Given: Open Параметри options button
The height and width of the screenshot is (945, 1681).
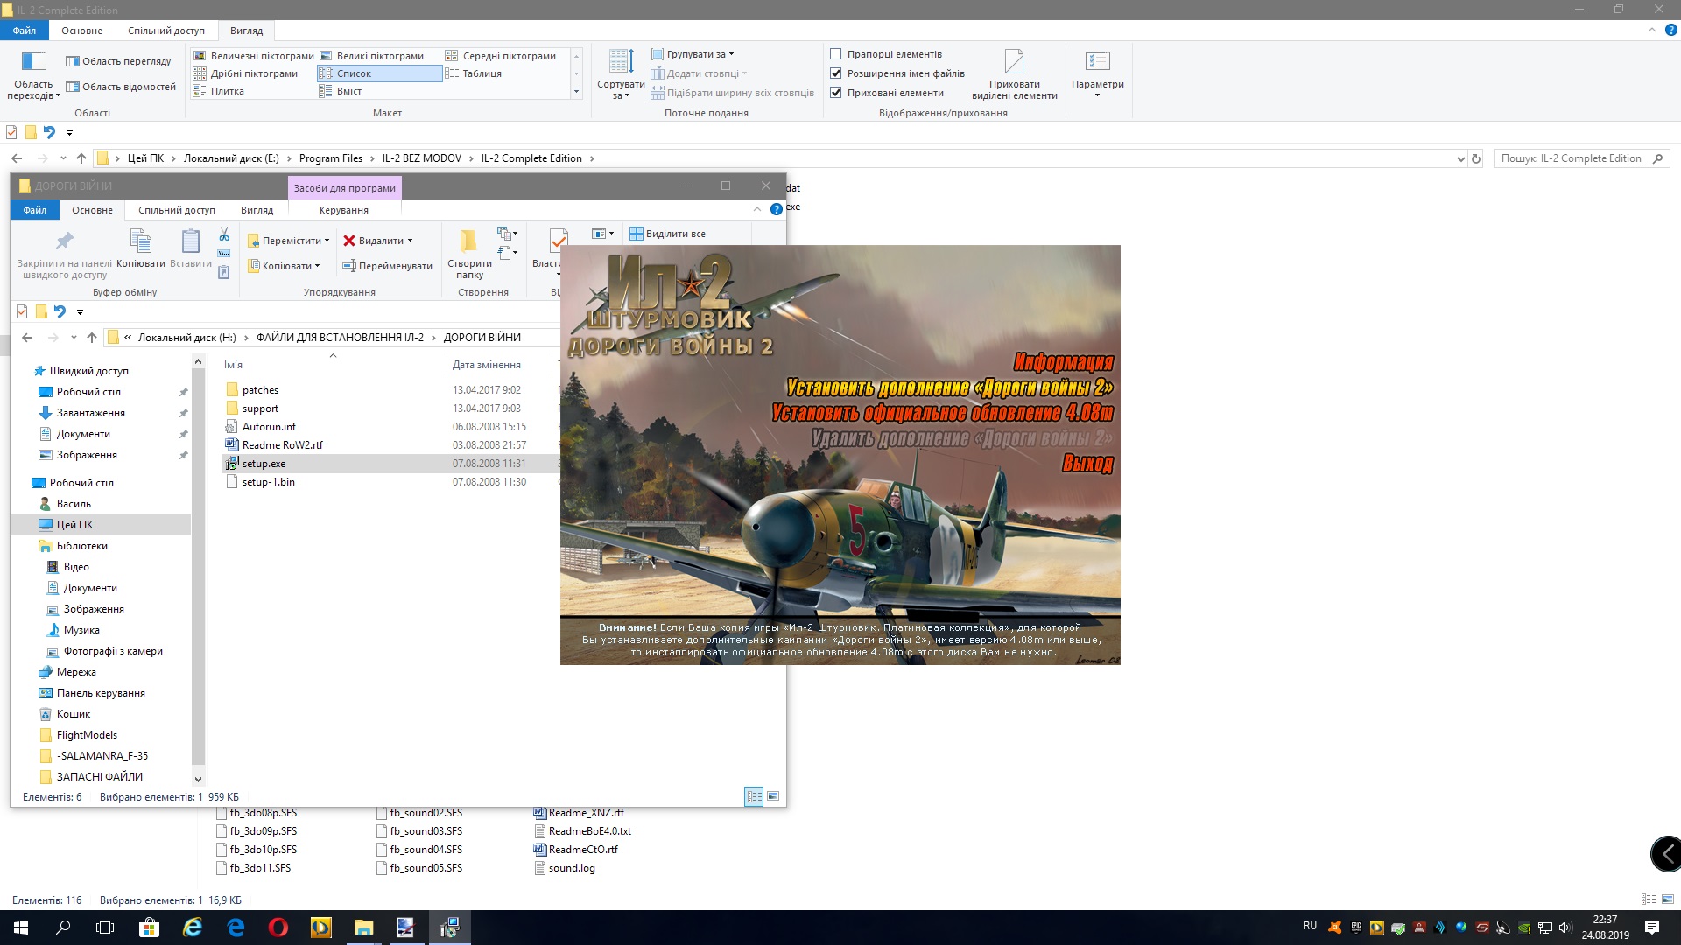Looking at the screenshot, I should pos(1097,74).
